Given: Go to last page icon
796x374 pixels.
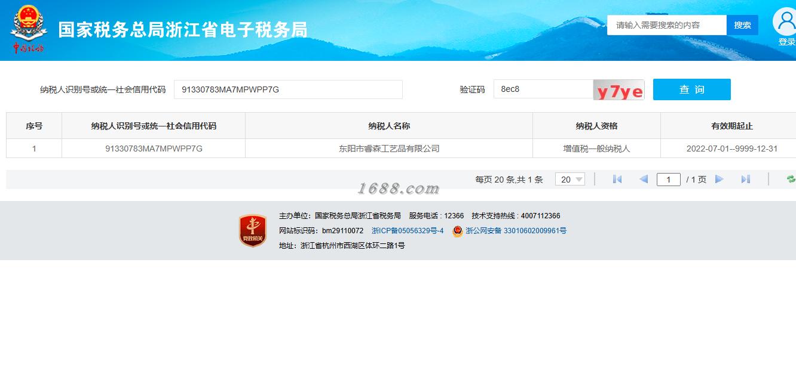Looking at the screenshot, I should [x=746, y=179].
